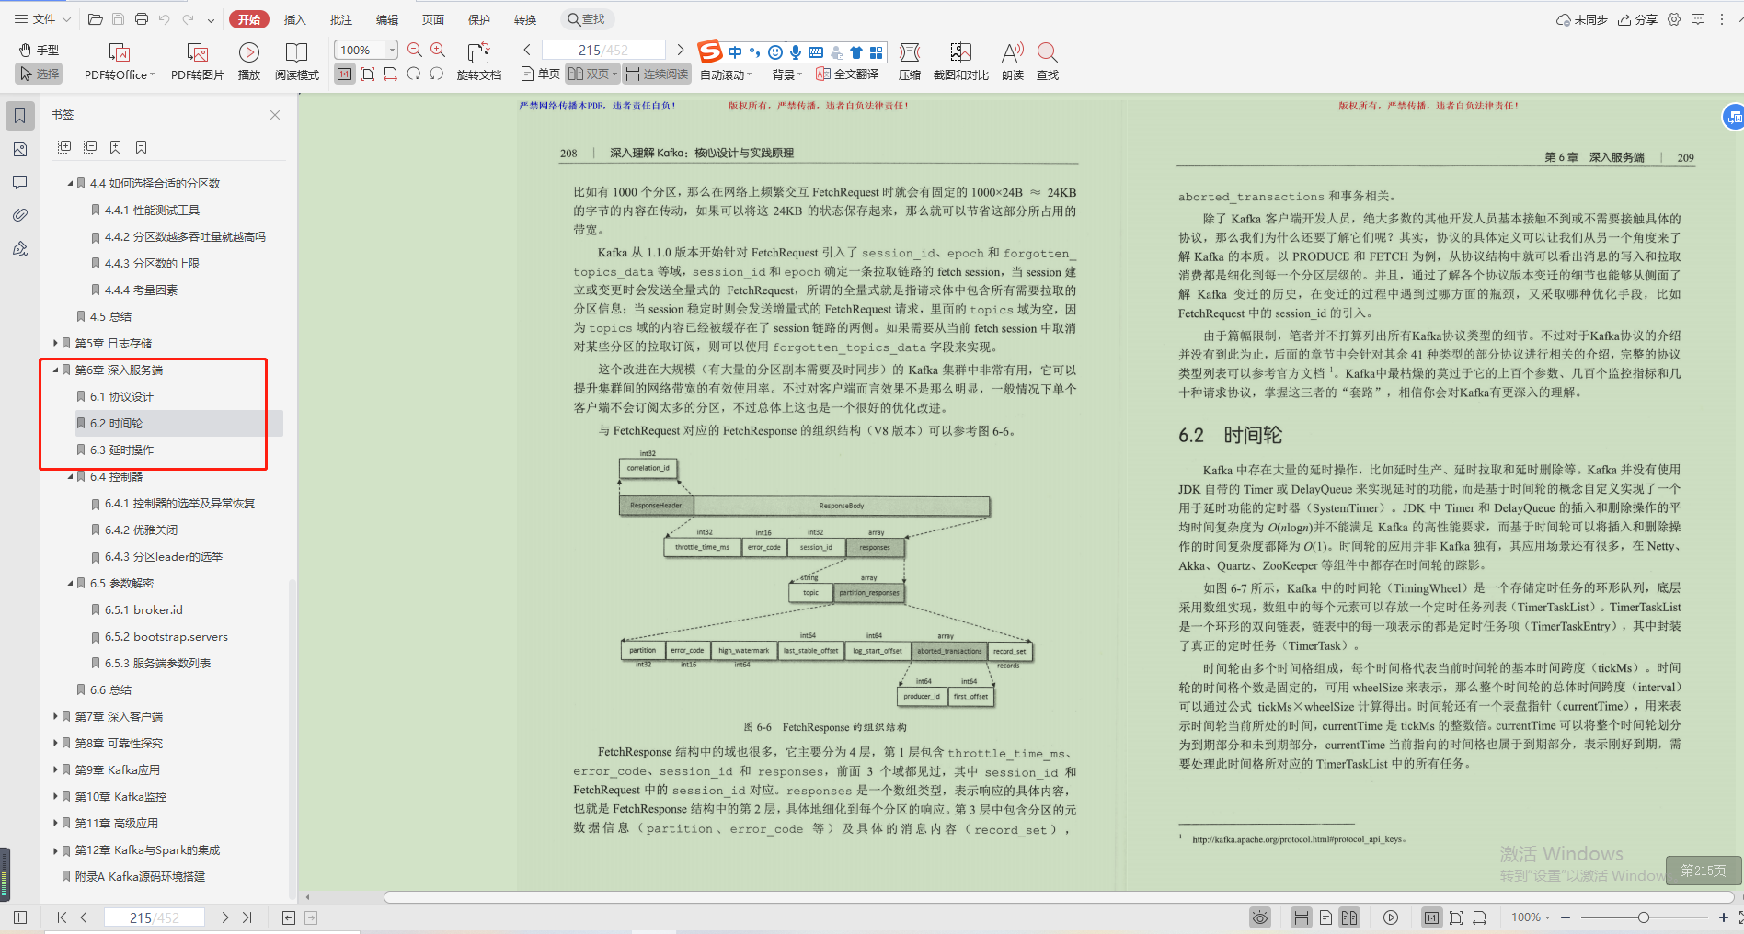The width and height of the screenshot is (1744, 934).
Task: Collapse the 第6章 深入服务端 chapter
Action: click(x=55, y=370)
